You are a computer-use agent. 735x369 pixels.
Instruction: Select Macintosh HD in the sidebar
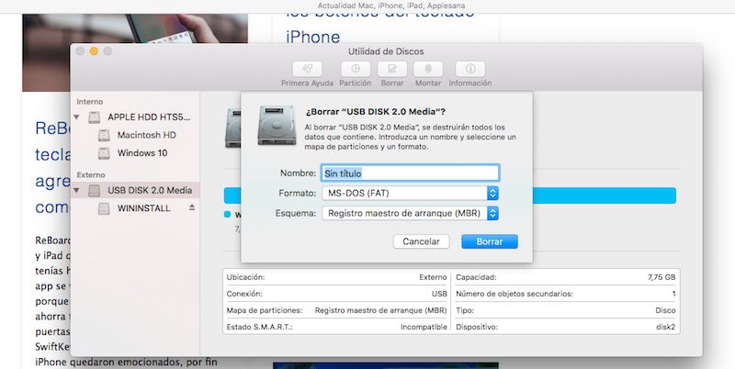pyautogui.click(x=147, y=135)
